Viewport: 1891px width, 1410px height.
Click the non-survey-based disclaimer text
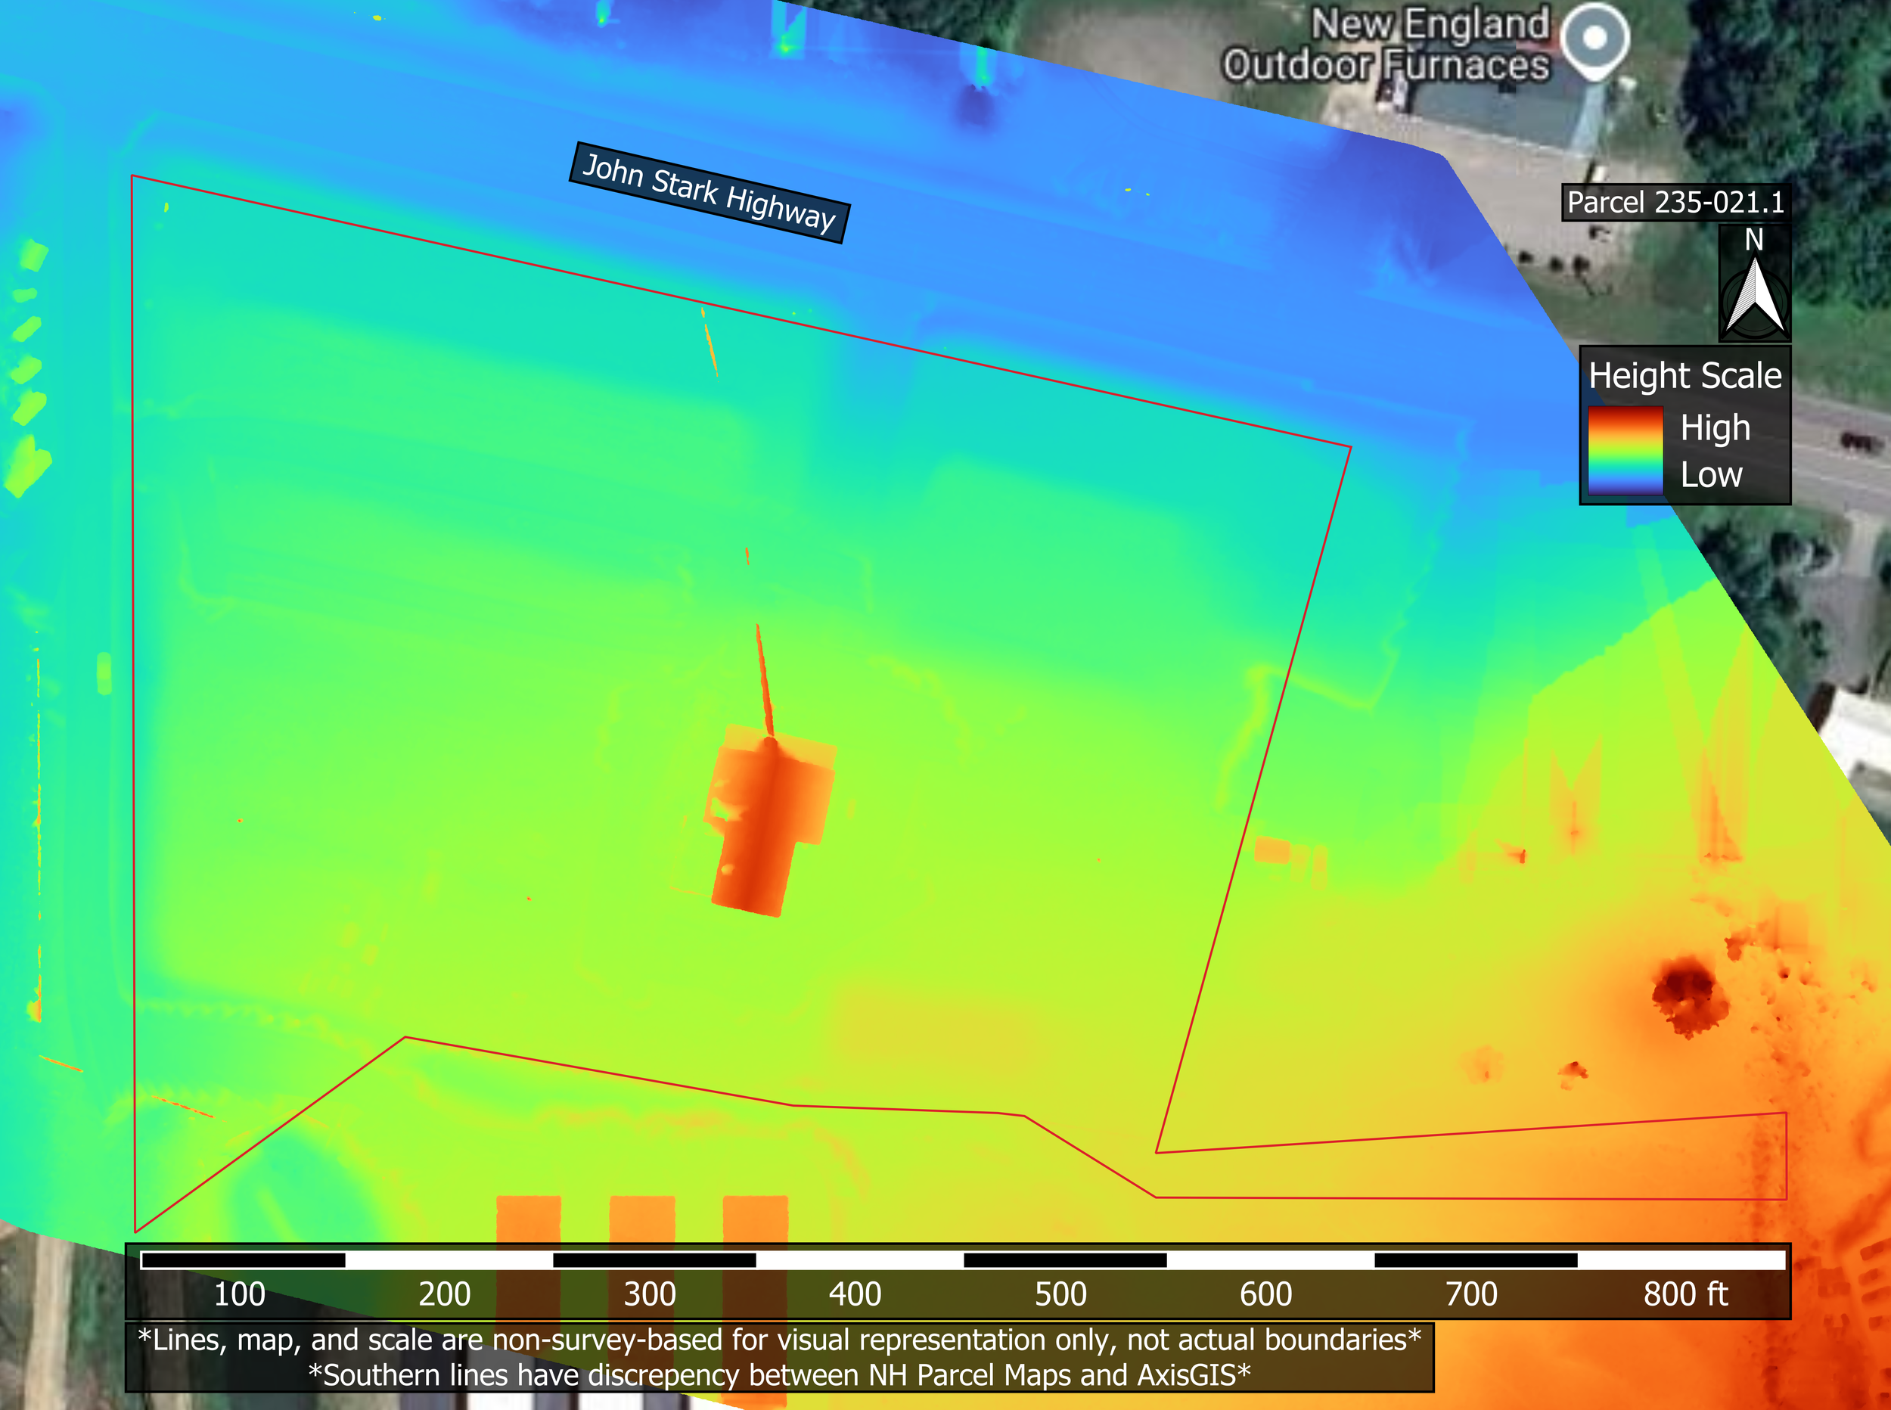pyautogui.click(x=778, y=1340)
